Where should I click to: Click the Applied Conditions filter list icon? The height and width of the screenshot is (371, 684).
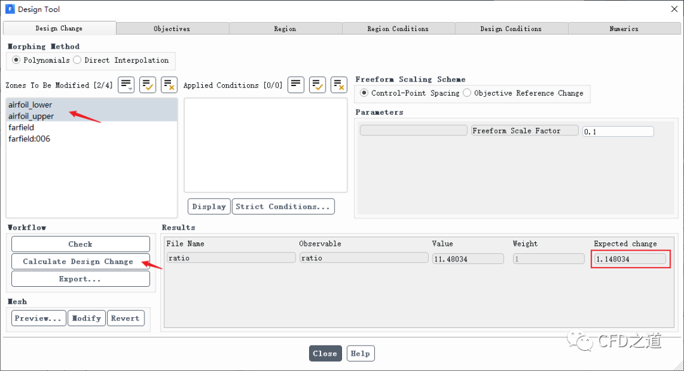(x=296, y=84)
